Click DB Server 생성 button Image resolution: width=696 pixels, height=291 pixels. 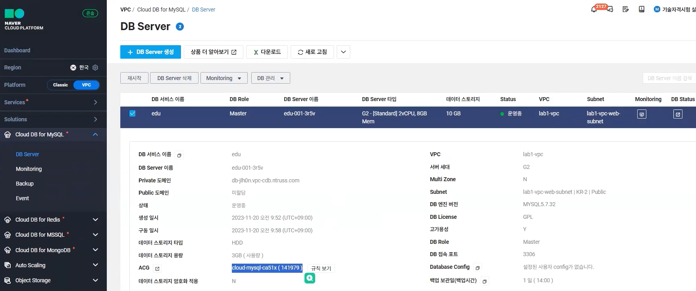[x=150, y=52]
